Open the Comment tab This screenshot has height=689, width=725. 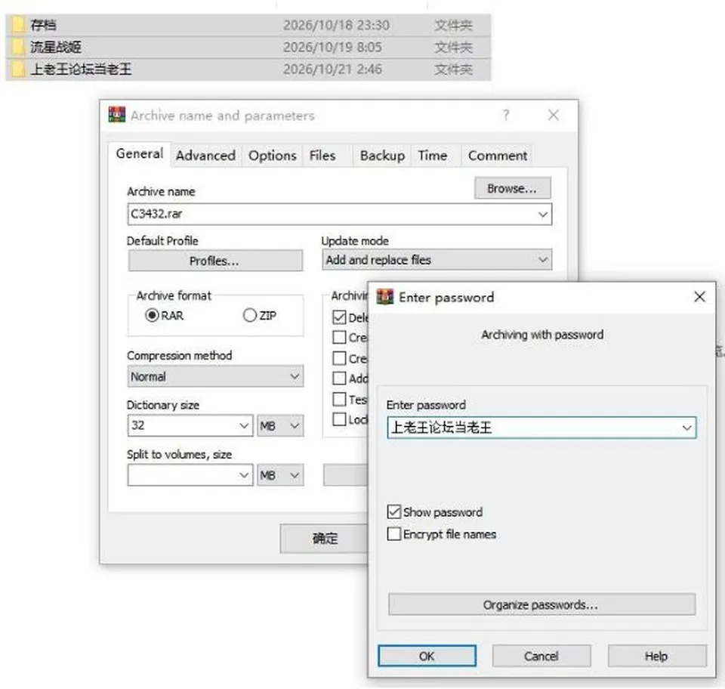pos(498,156)
